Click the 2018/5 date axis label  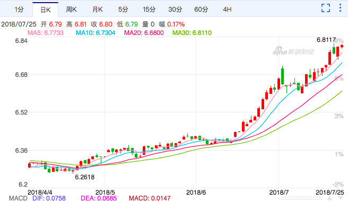tap(105, 192)
